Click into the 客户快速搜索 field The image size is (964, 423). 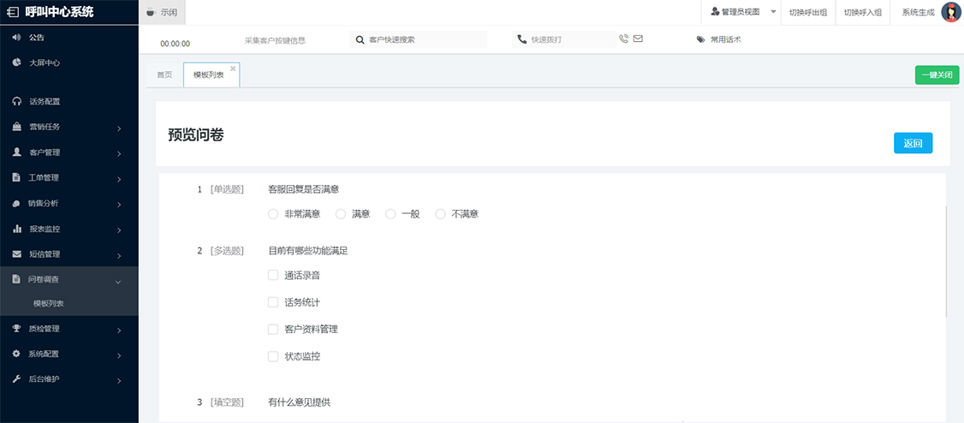pos(419,39)
